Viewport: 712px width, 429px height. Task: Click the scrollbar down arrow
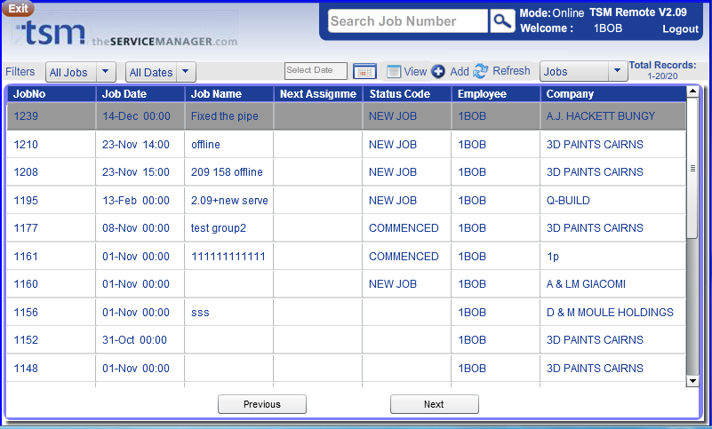pos(692,380)
